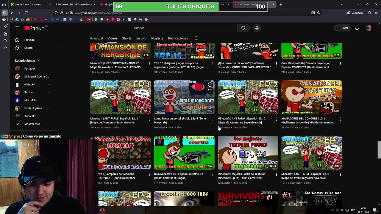Open site lock security icon

(x=62, y=13)
